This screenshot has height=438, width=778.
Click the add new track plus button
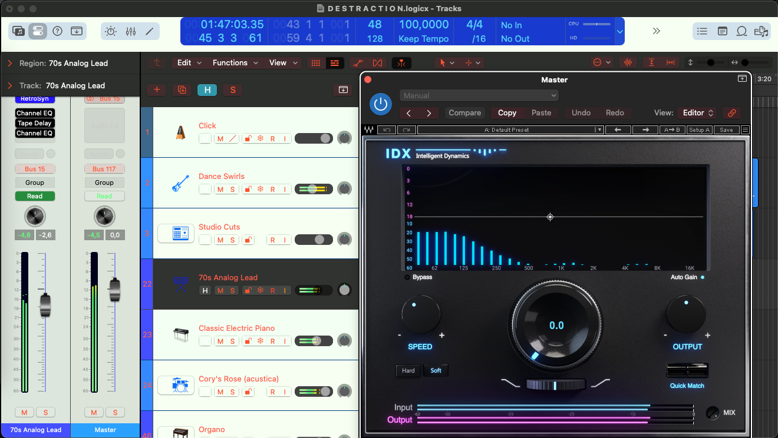156,90
